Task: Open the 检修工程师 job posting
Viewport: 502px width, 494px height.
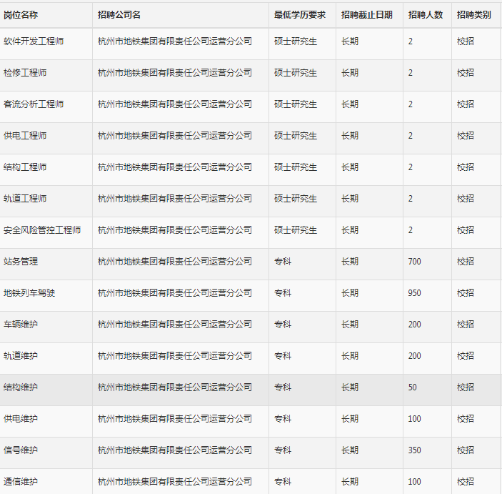Action: tap(25, 73)
